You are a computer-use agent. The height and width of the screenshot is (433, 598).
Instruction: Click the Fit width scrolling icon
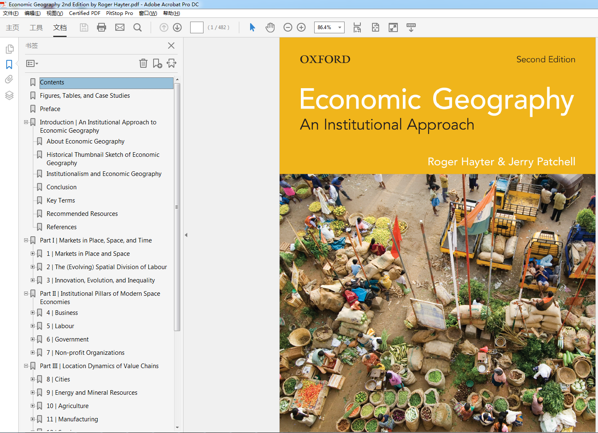(x=357, y=27)
